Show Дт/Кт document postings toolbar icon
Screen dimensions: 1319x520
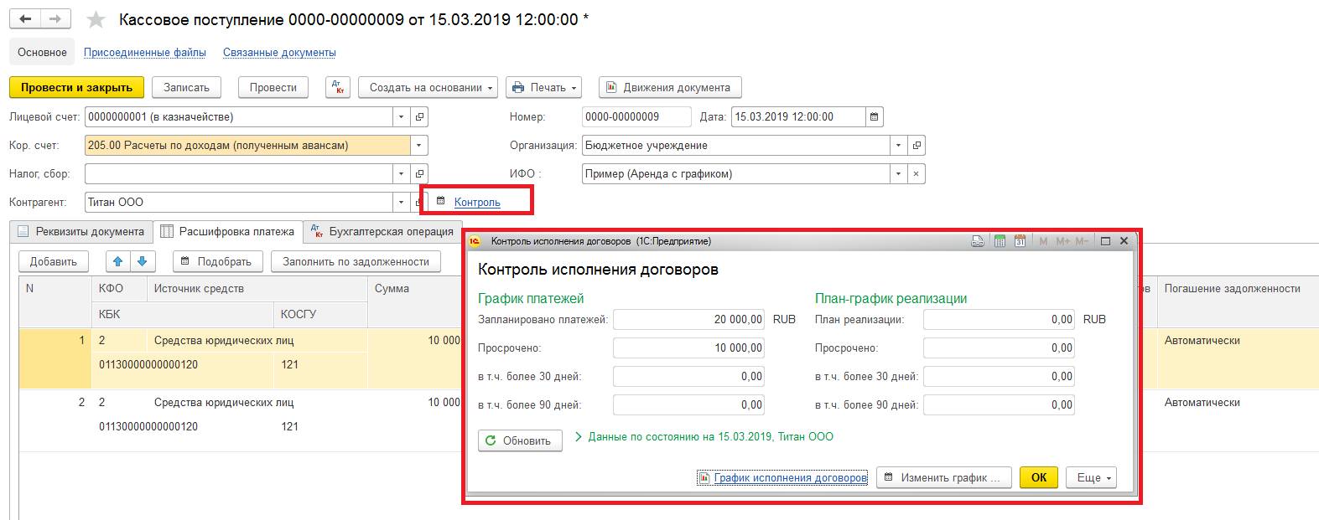point(338,87)
